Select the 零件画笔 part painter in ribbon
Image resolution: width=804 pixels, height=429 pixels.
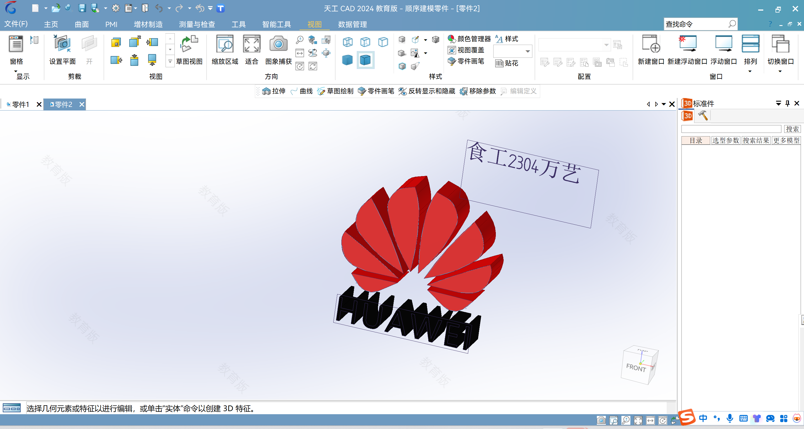point(466,61)
